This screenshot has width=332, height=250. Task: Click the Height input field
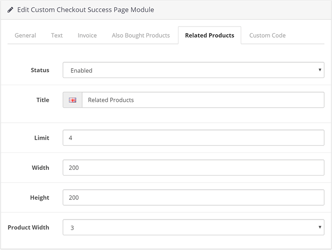point(193,197)
